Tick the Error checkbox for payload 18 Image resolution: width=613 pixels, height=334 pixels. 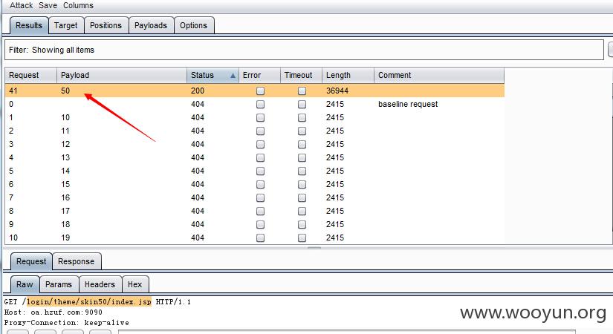(x=260, y=225)
